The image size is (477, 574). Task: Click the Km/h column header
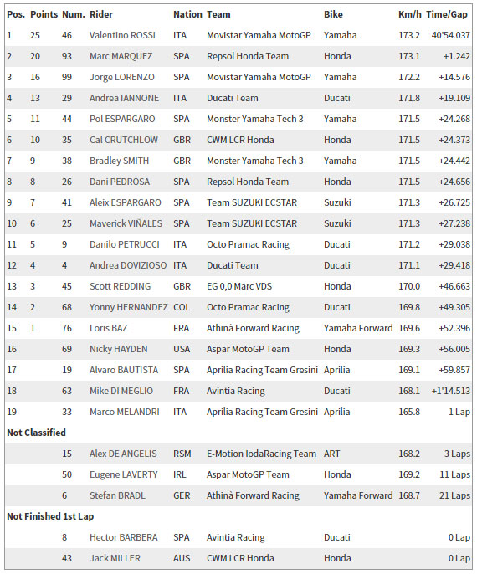pyautogui.click(x=410, y=14)
